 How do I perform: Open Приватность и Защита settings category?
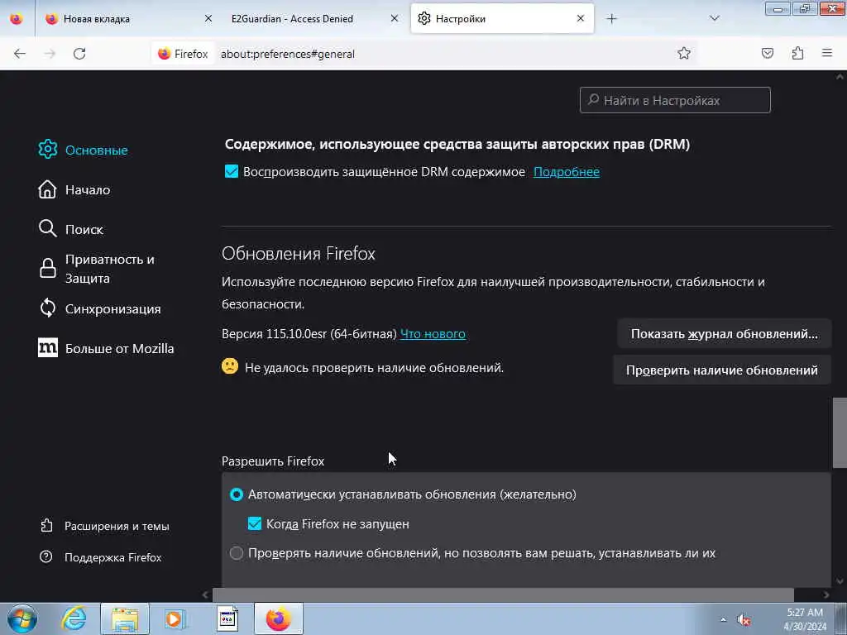(x=98, y=269)
